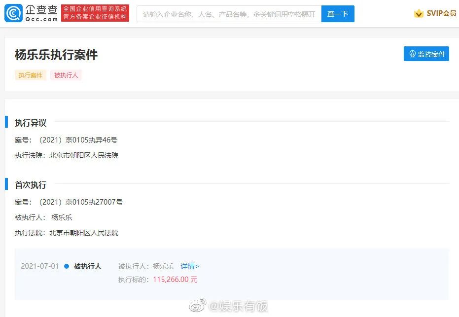459x317 pixels.
Task: Click the date 2021-07-01
Action: (x=40, y=266)
